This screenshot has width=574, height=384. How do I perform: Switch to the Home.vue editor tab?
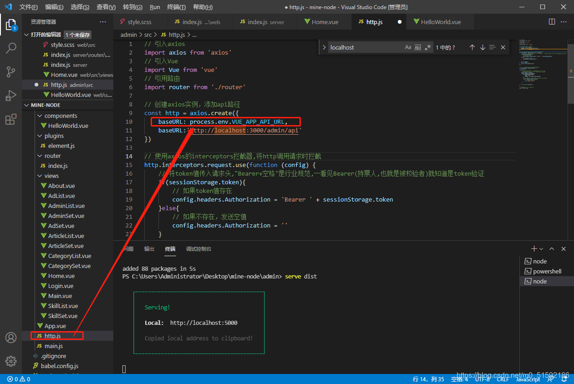pyautogui.click(x=325, y=22)
